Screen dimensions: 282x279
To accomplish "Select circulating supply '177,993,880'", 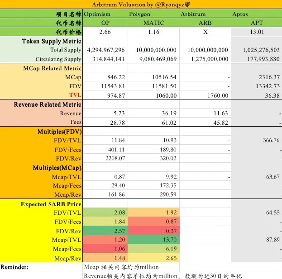I will tap(263, 59).
